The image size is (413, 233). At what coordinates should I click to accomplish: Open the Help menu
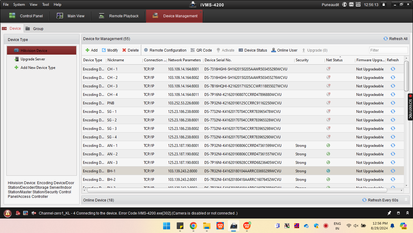pyautogui.click(x=57, y=5)
